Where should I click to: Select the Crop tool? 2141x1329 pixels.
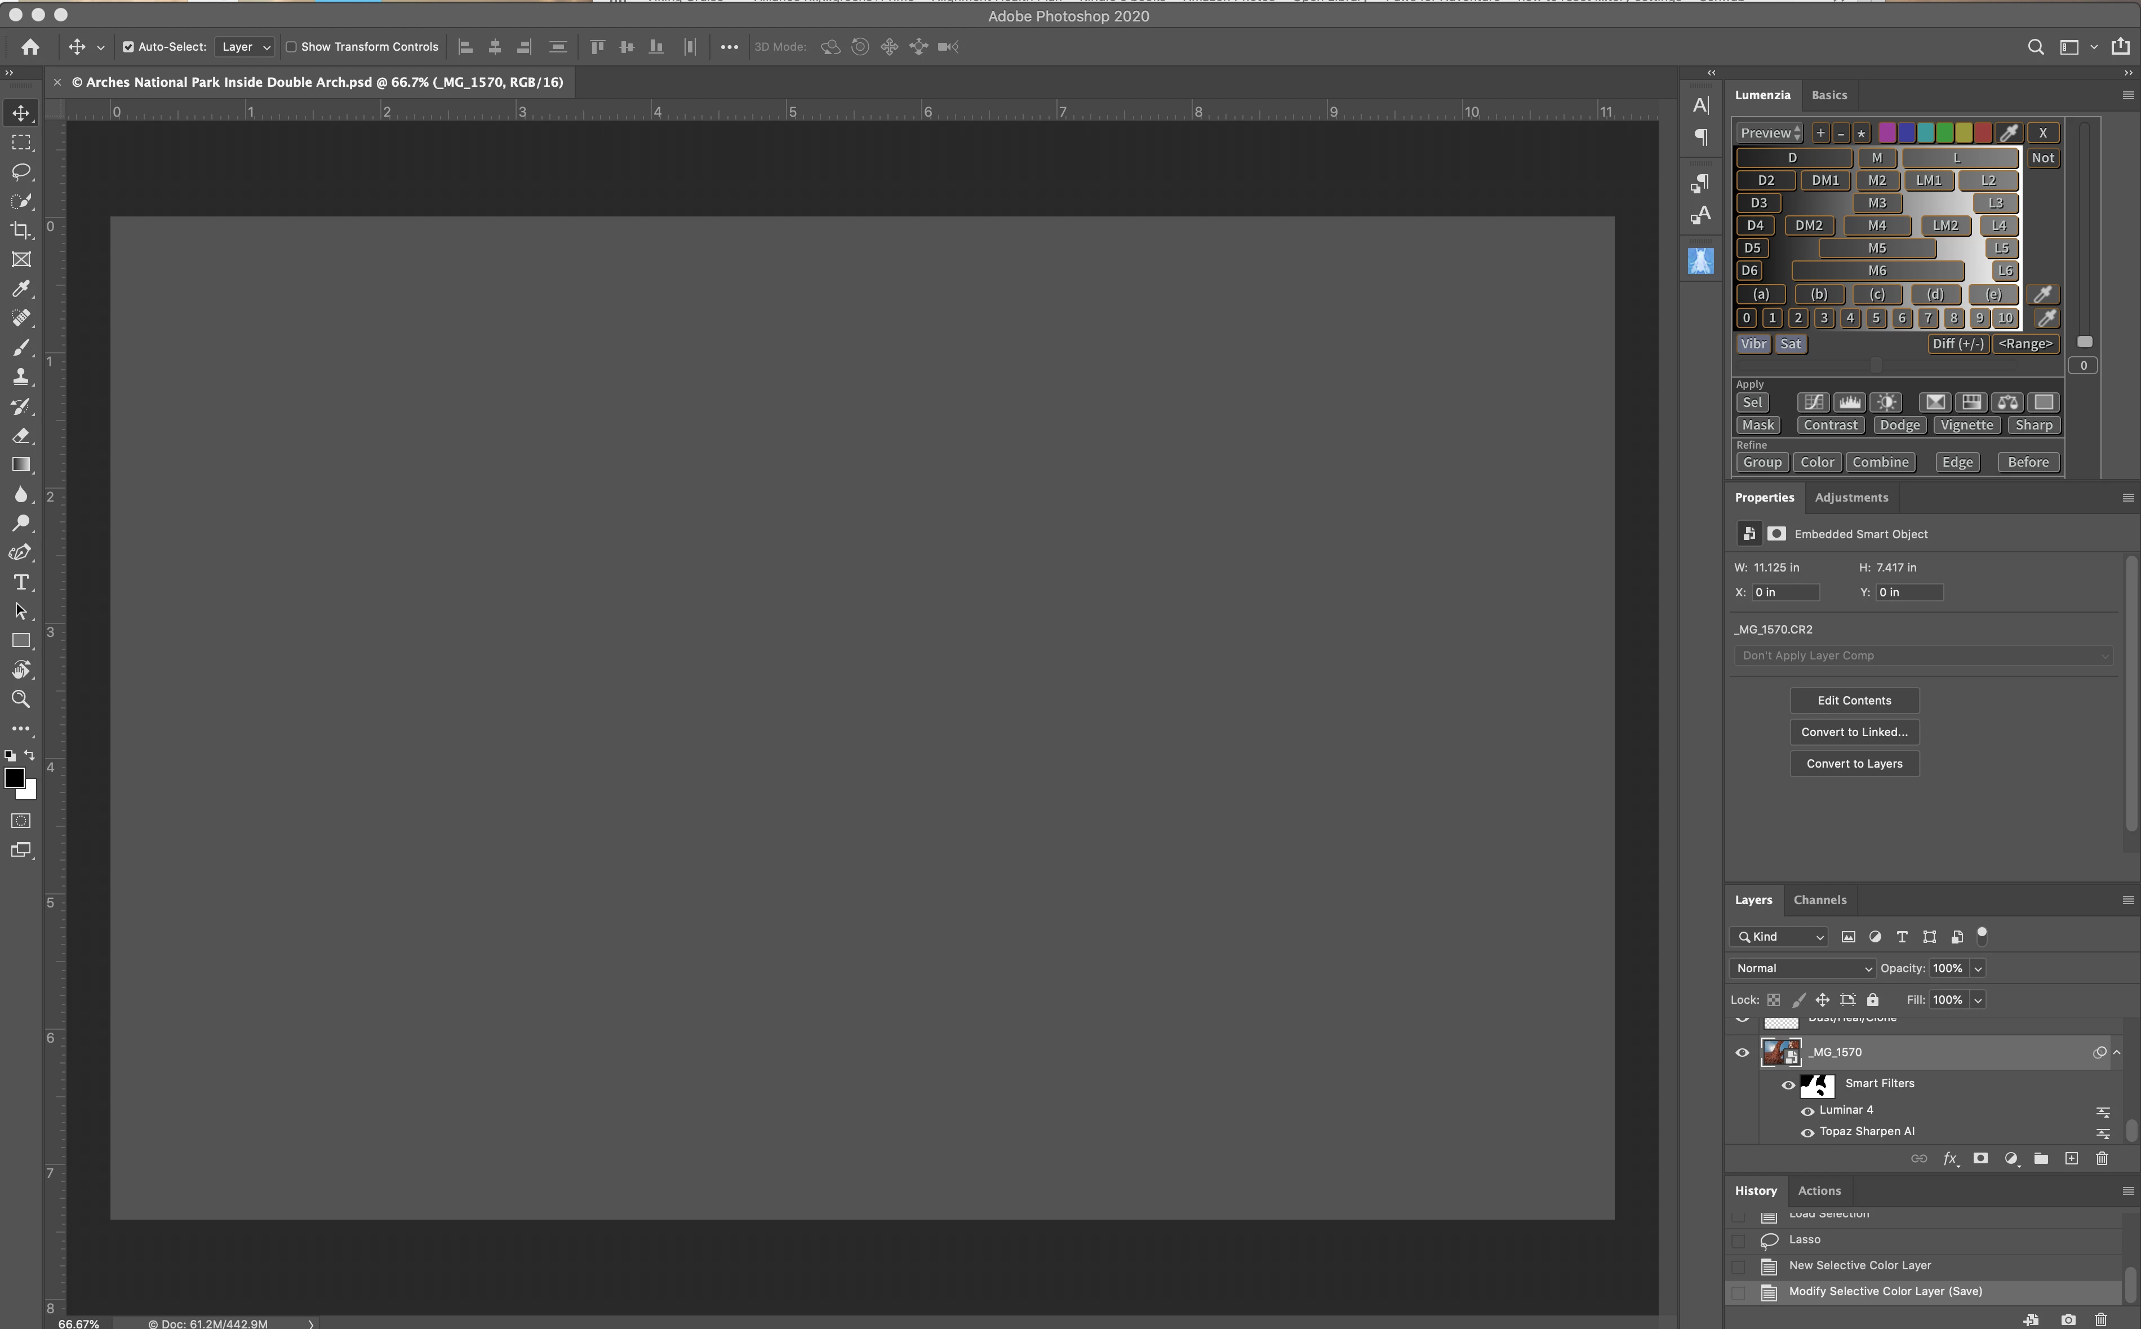click(21, 231)
